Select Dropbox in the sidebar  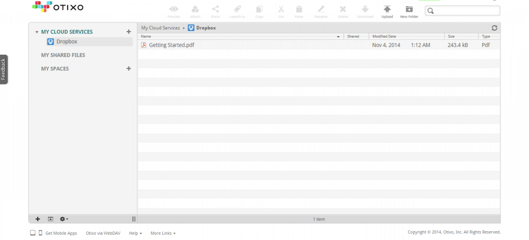point(66,42)
